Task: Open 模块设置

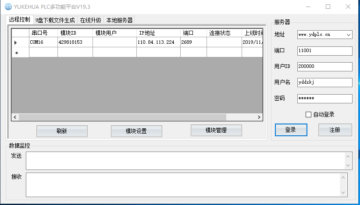Action: [136, 131]
